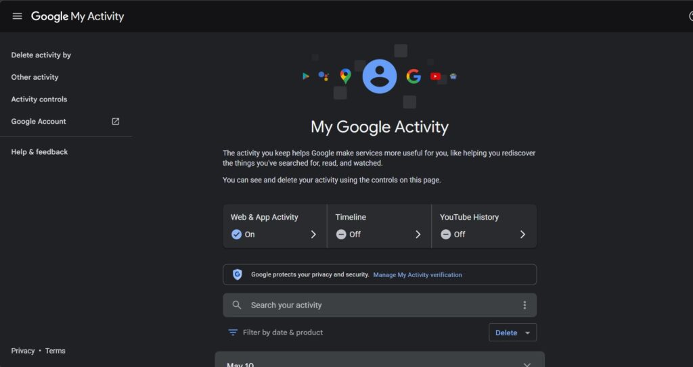693x367 pixels.
Task: Click the Google My Activity logo
Action: pos(77,16)
